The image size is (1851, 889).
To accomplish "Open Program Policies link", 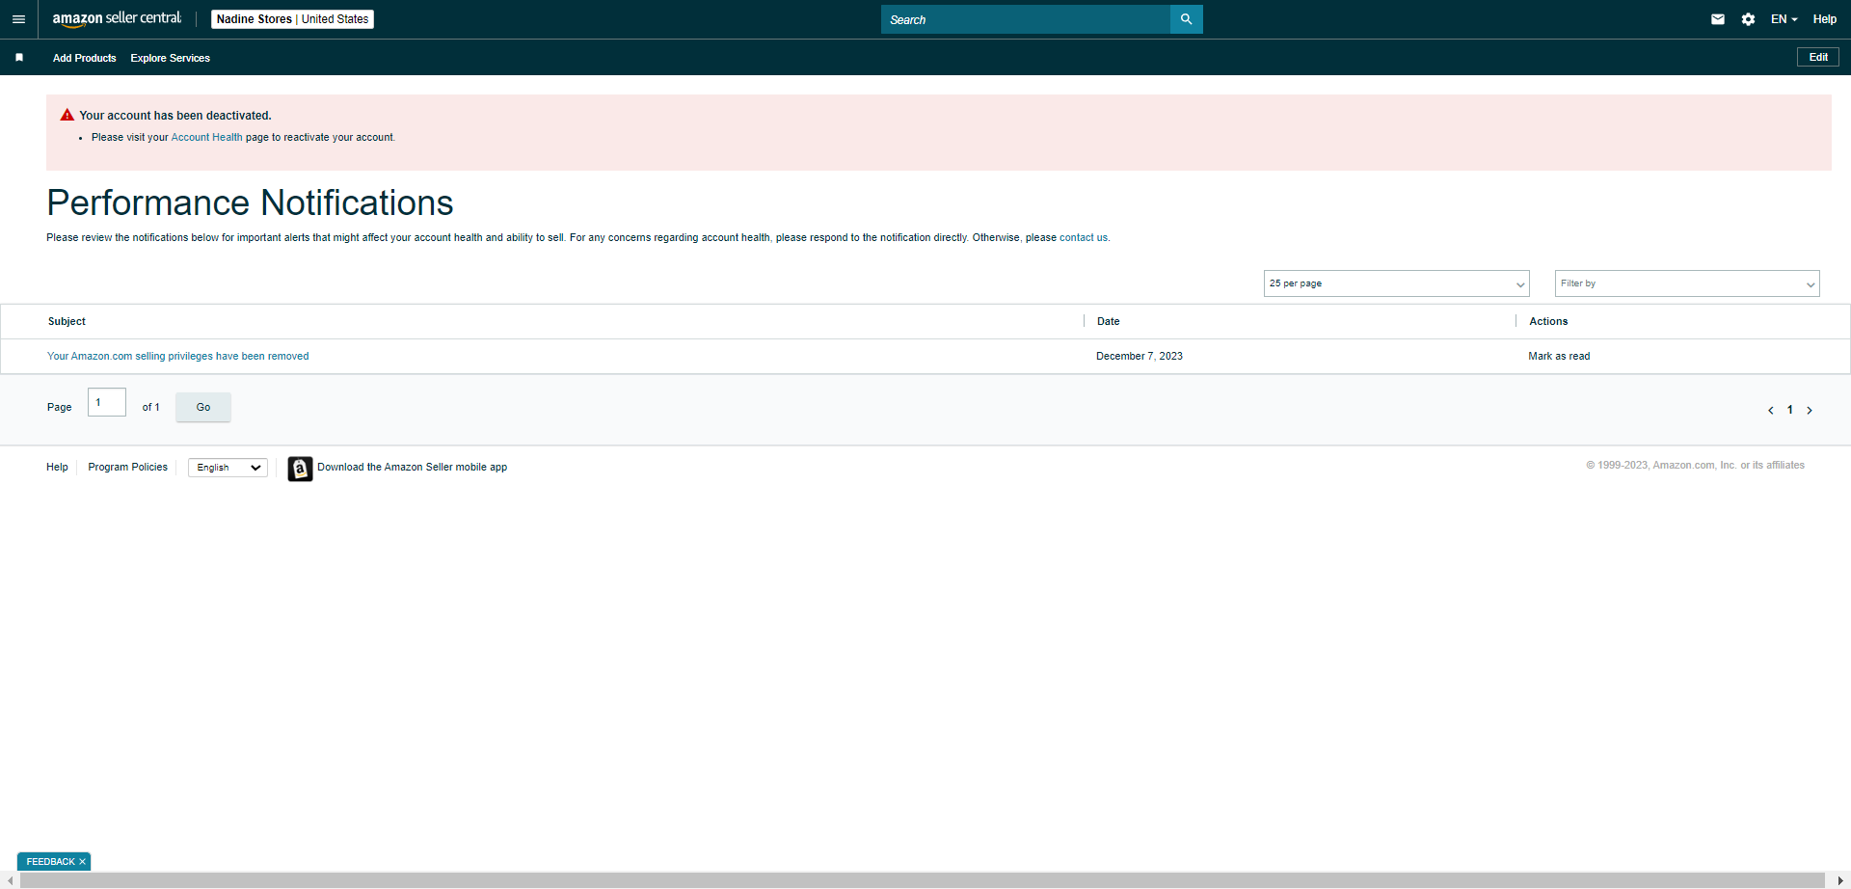I will tap(127, 467).
